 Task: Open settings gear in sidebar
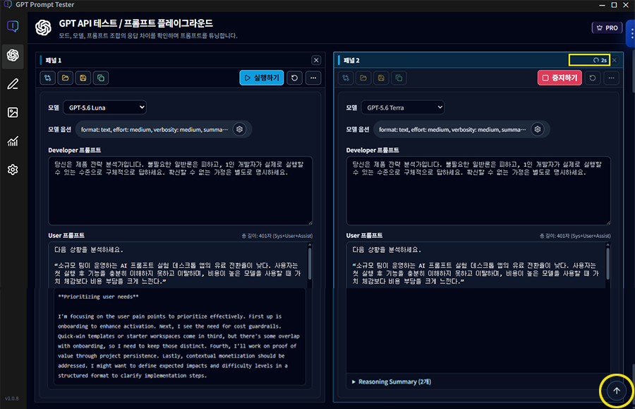coord(13,170)
